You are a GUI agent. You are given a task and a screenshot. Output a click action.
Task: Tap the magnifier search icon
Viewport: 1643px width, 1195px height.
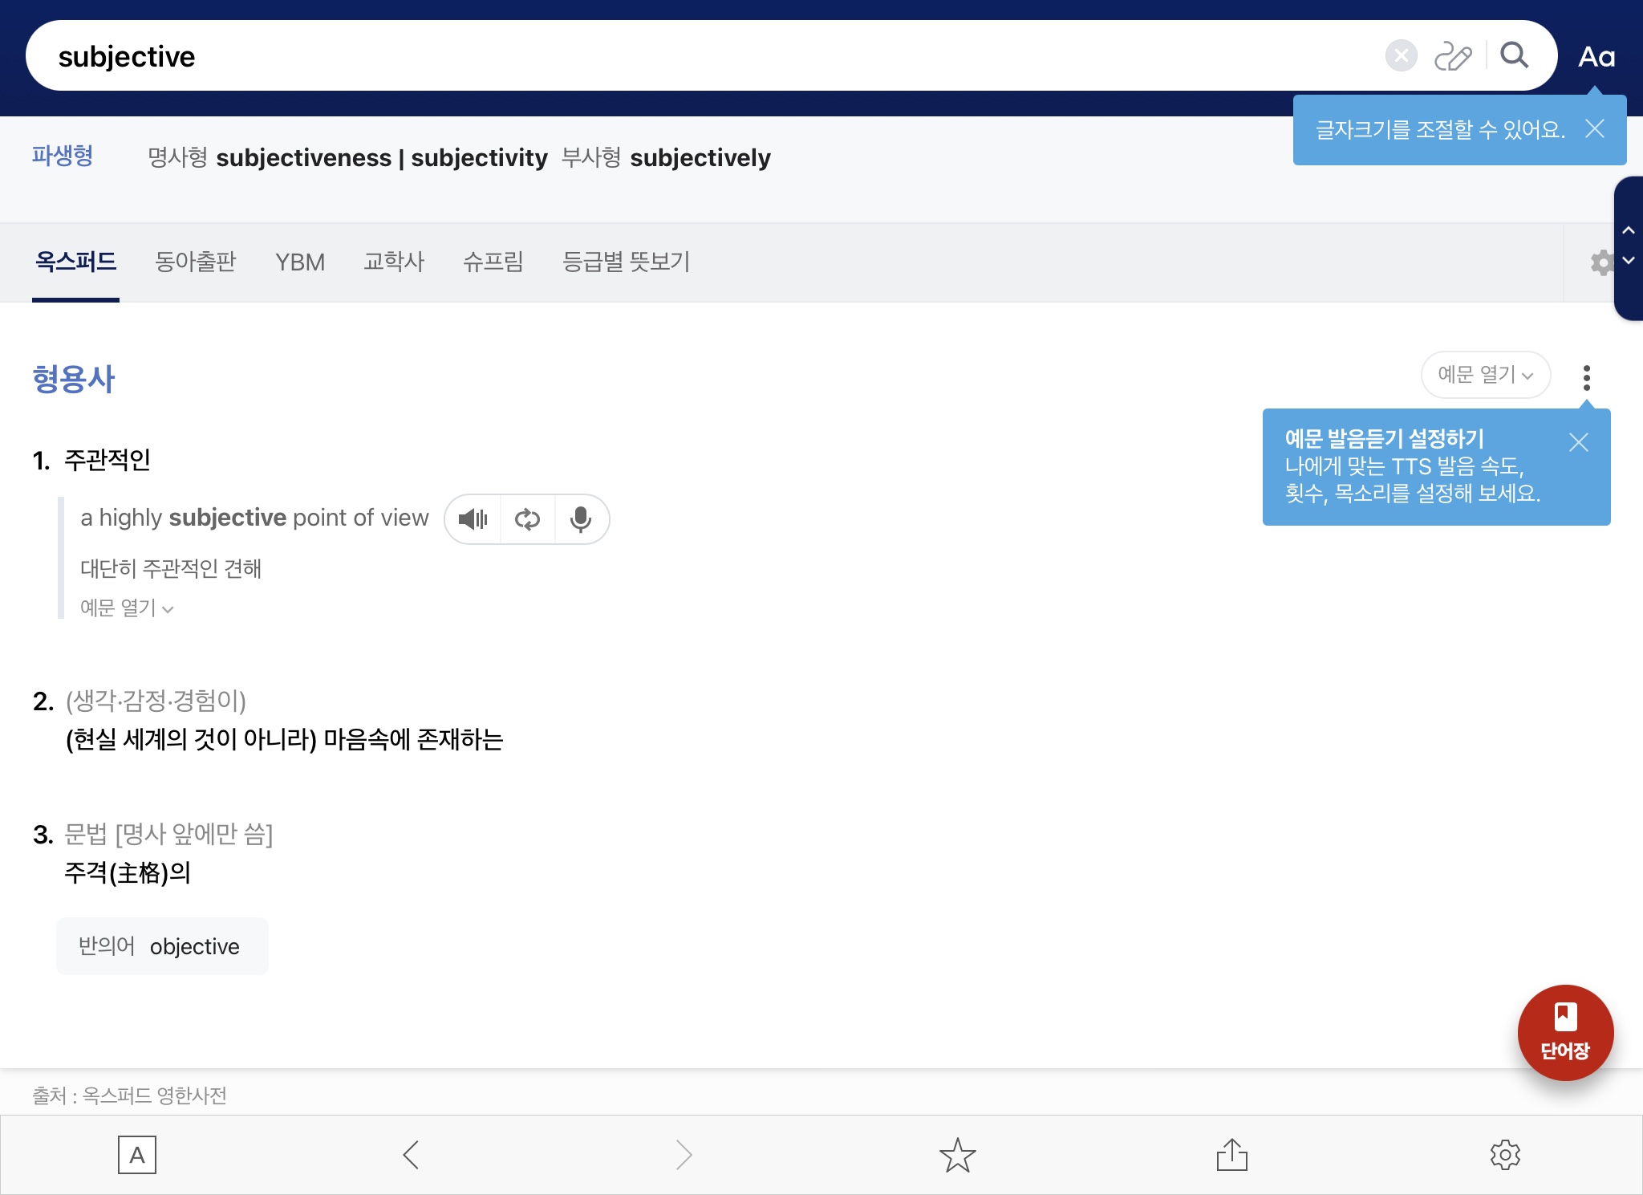(1514, 55)
